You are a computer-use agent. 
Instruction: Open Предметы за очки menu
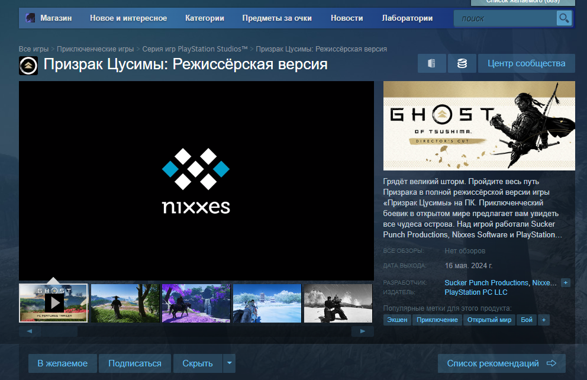(277, 18)
